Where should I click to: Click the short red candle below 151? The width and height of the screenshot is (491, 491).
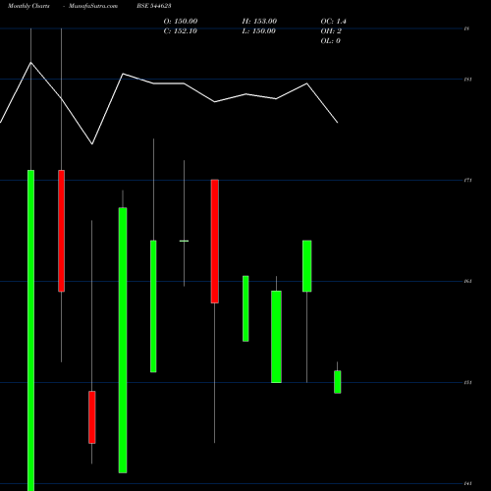tap(92, 417)
